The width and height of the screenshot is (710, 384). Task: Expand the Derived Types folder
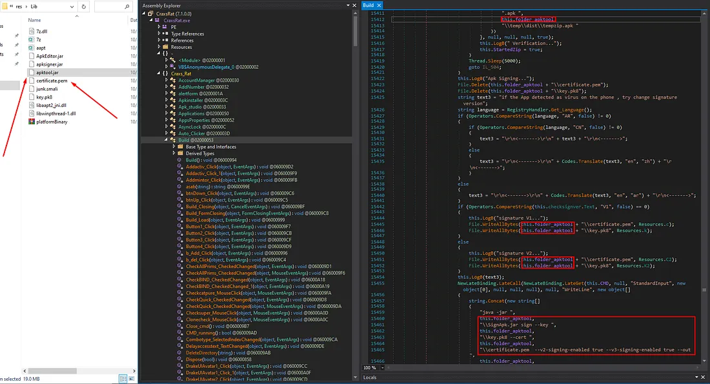(x=174, y=153)
